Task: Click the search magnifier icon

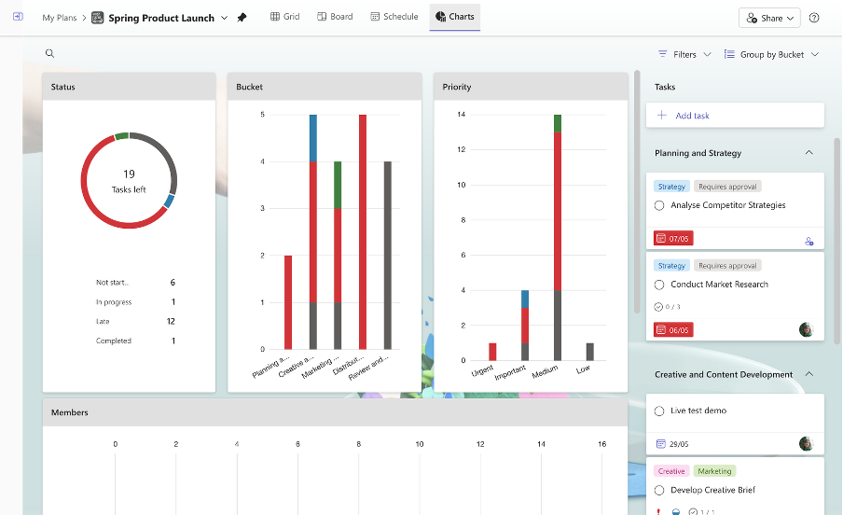Action: tap(50, 54)
